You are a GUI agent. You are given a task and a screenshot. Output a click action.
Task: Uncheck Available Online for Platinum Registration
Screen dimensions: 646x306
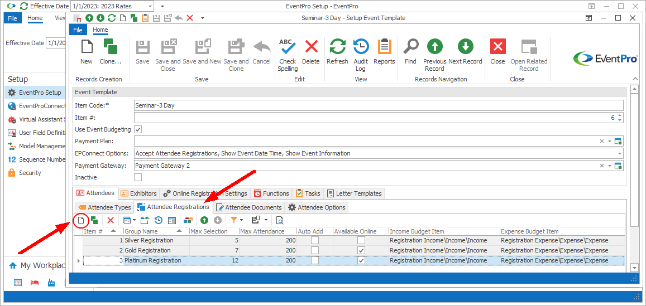361,260
